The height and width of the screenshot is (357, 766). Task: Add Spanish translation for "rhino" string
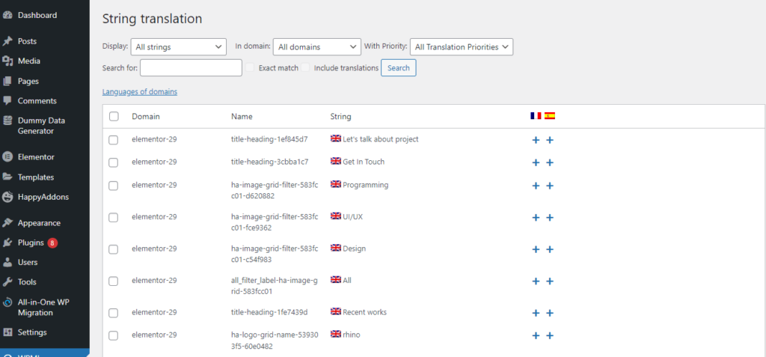(x=550, y=335)
